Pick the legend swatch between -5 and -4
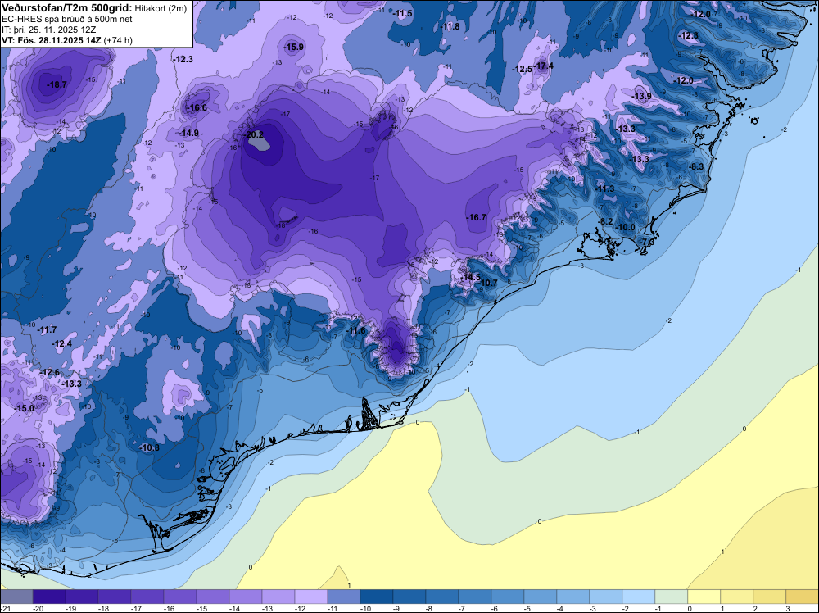The height and width of the screenshot is (613, 819). click(541, 597)
